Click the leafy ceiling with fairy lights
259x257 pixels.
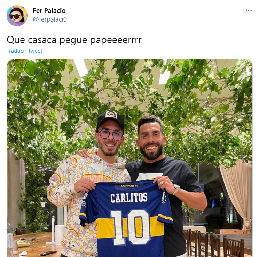pyautogui.click(x=129, y=92)
